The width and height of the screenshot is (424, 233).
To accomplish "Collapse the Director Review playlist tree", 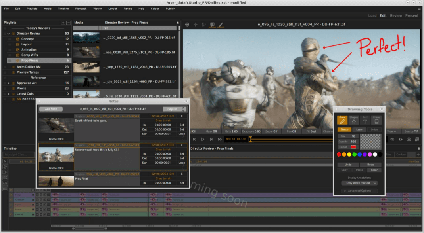I will (x=9, y=34).
